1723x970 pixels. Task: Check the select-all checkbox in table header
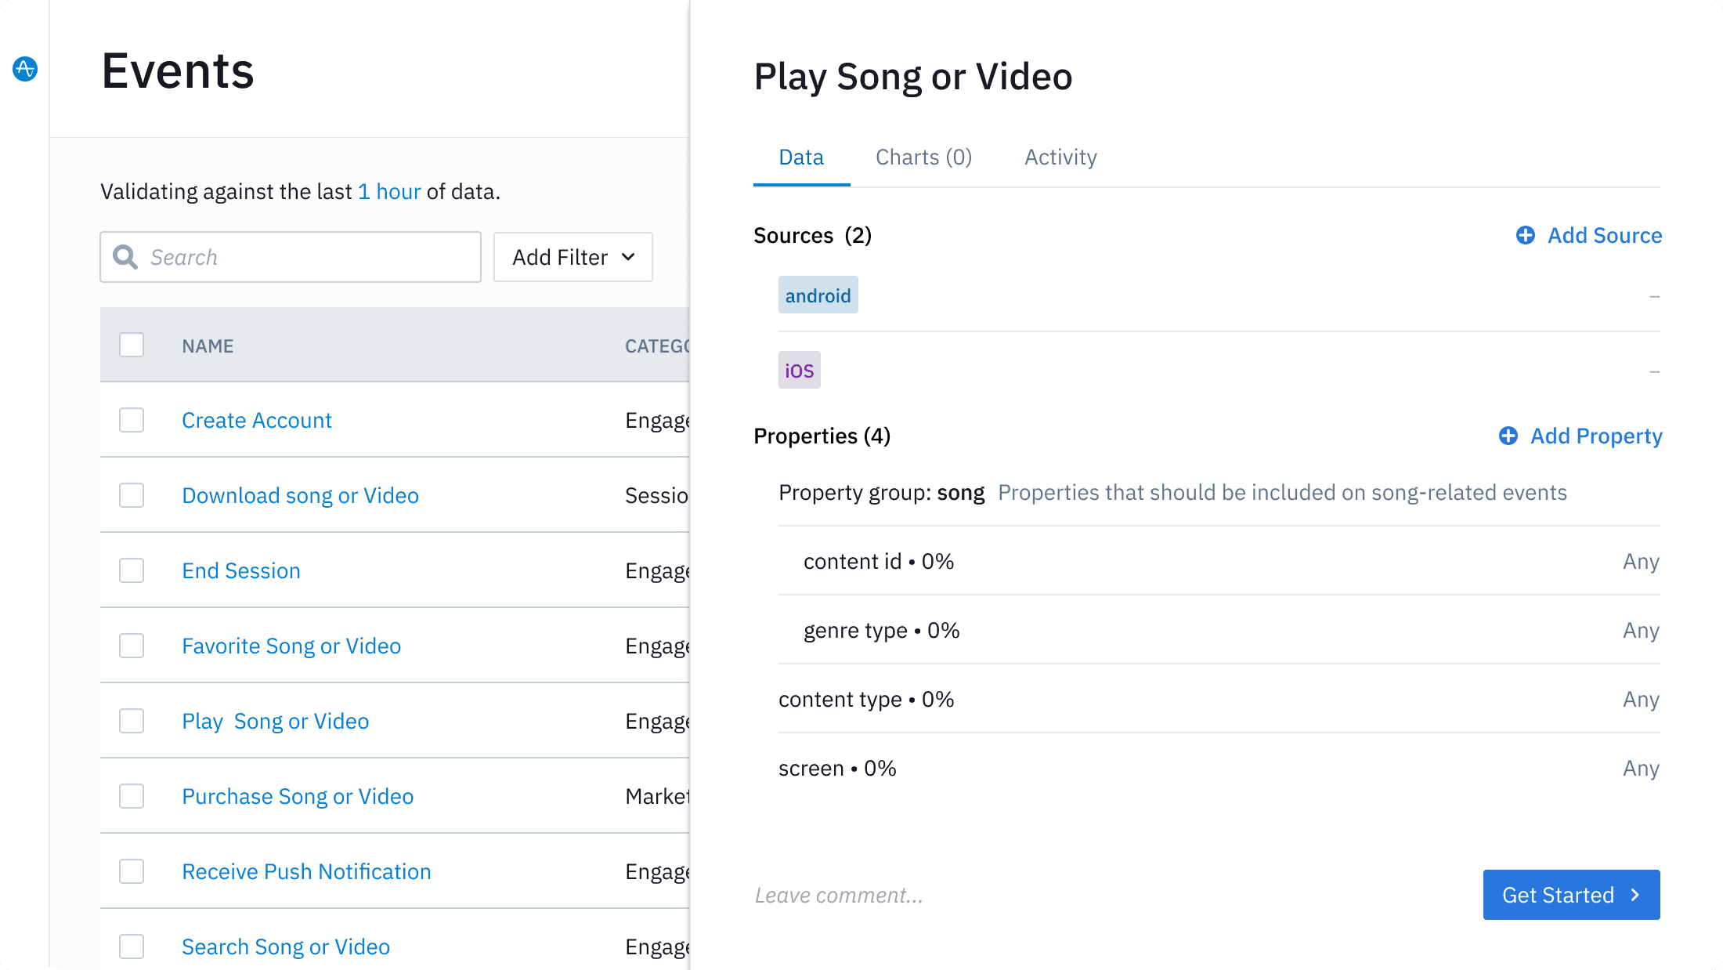(x=131, y=345)
